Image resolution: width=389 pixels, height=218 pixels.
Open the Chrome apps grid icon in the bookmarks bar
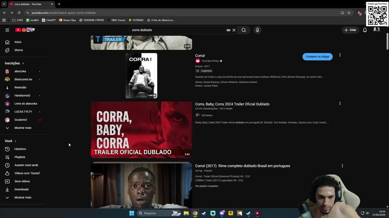4,20
